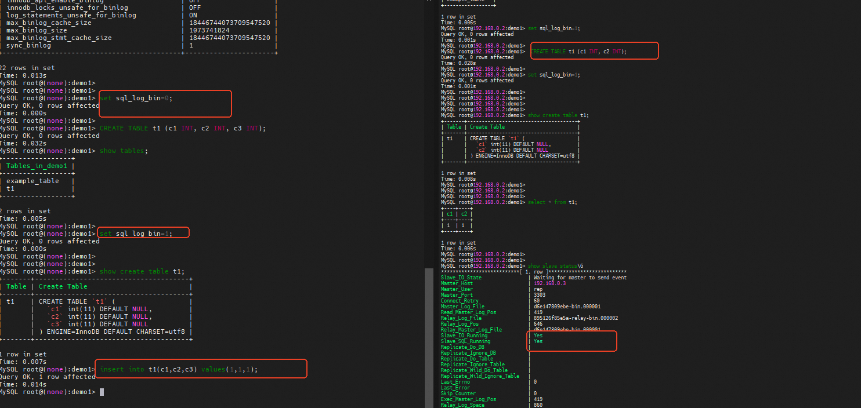Click the scrollbar thumb between the two terminal panes

point(429,338)
